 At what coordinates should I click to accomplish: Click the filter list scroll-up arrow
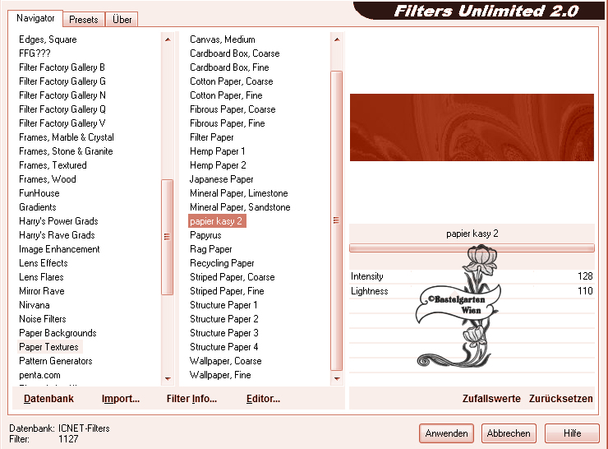[337, 39]
